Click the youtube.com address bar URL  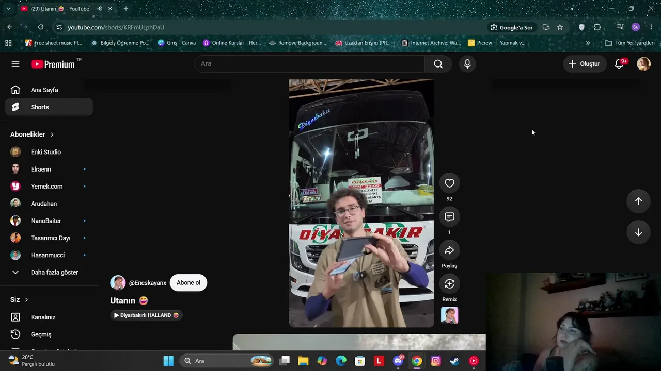116,27
